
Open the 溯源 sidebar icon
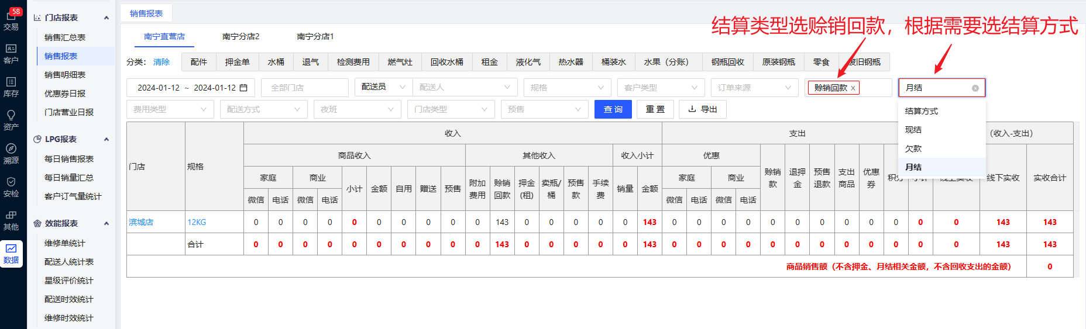(x=11, y=153)
